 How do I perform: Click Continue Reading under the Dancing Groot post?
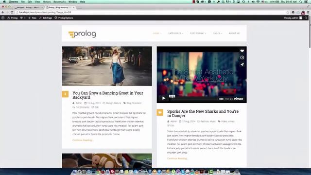click(x=83, y=140)
